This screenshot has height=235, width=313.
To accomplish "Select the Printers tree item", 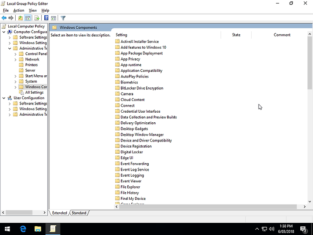I will pyautogui.click(x=31, y=65).
